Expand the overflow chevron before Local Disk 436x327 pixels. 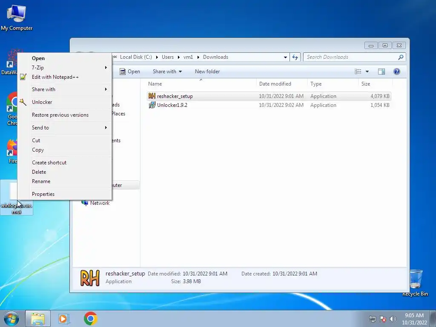point(115,57)
